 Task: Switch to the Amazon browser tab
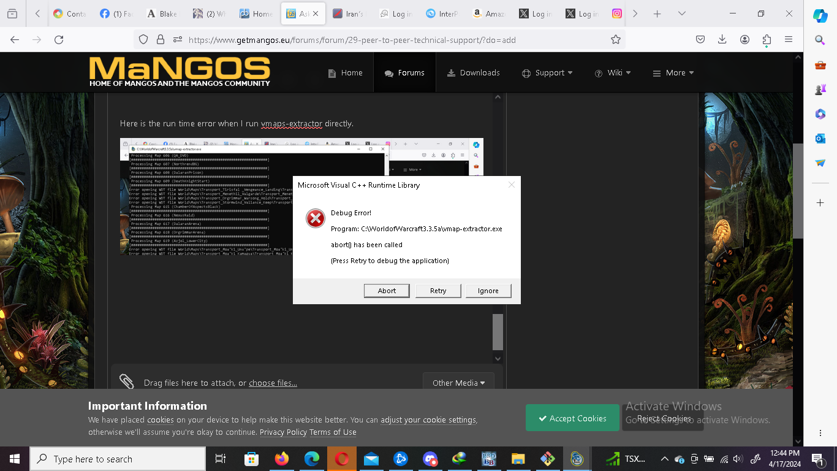[x=488, y=13]
